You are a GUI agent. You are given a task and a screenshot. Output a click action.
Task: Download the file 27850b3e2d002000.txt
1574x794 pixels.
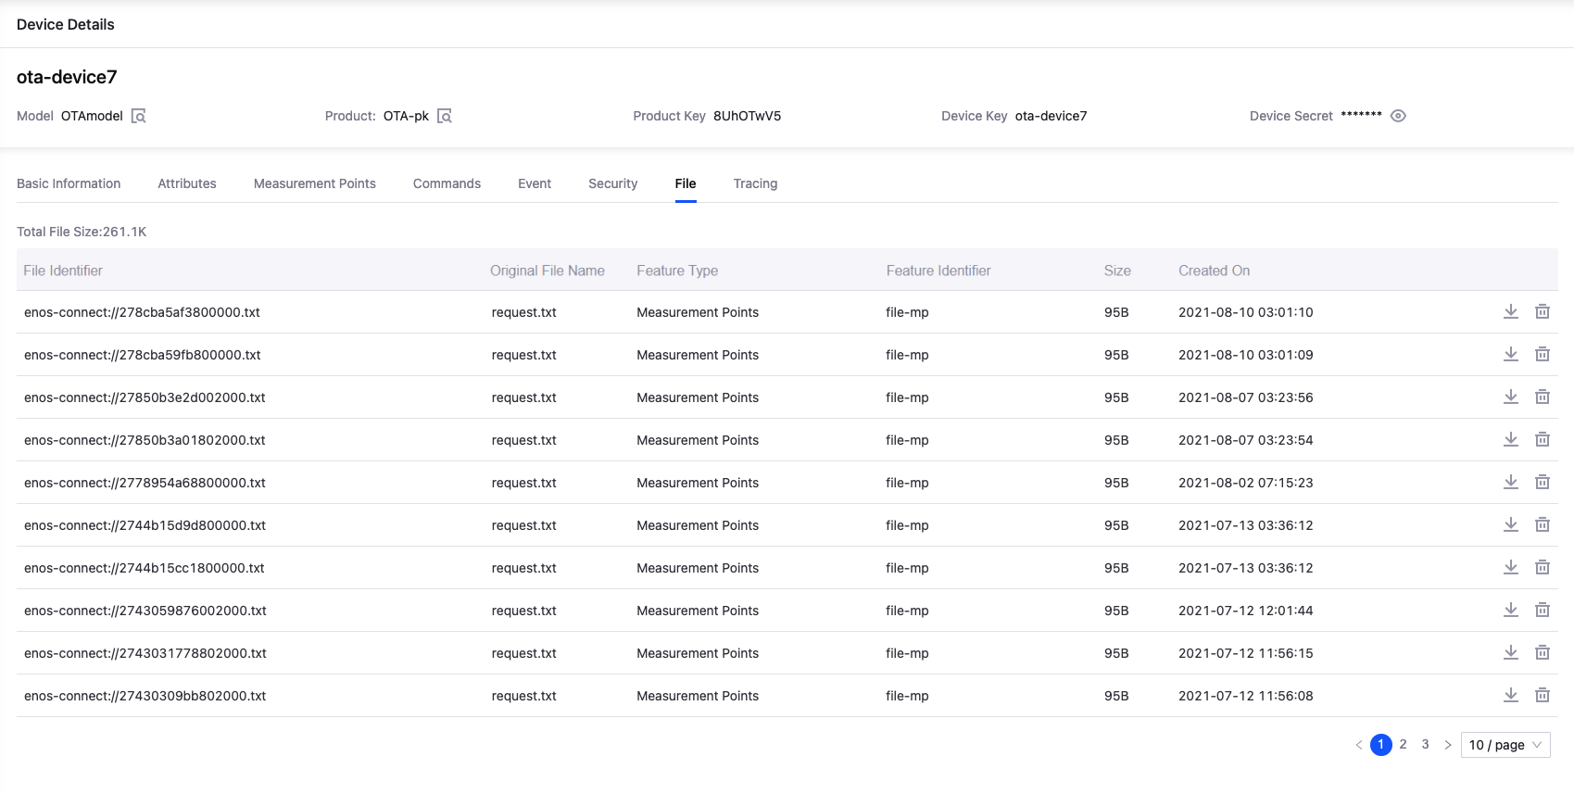point(1511,397)
